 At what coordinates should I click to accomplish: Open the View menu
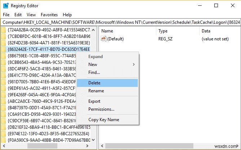(31, 15)
